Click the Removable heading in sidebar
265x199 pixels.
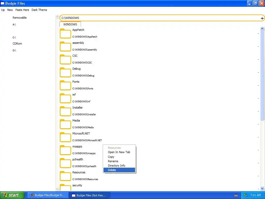(20, 18)
